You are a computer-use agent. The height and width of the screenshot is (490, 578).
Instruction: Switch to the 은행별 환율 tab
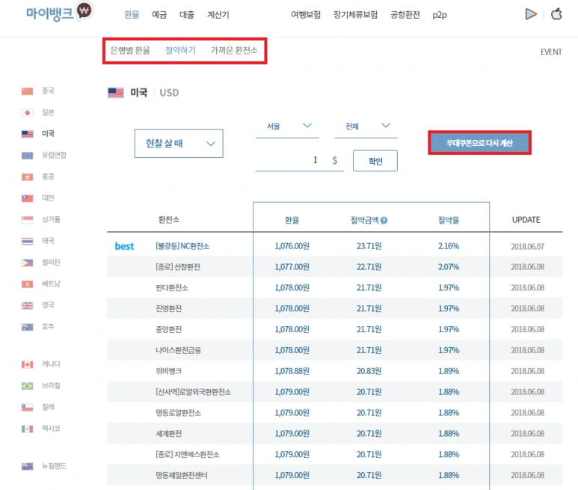[x=130, y=50]
